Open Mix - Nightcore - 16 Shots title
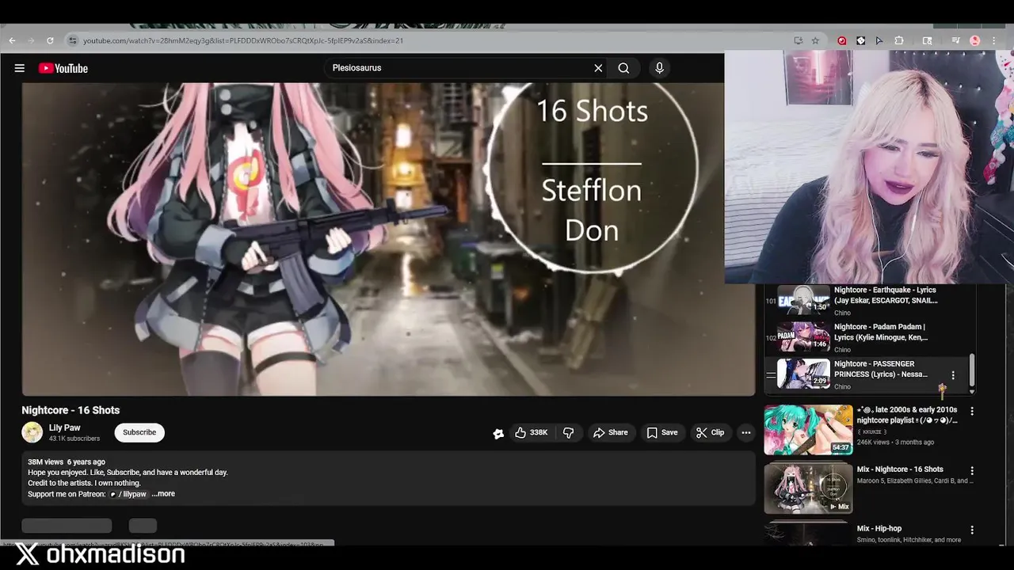 pyautogui.click(x=900, y=469)
